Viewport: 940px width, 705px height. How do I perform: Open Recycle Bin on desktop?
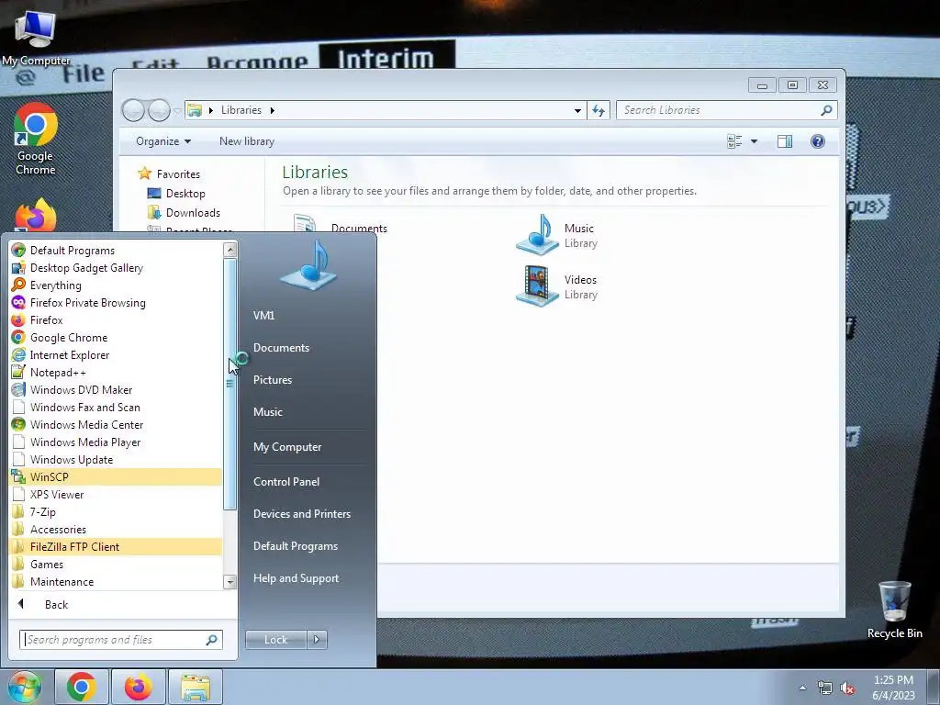(x=894, y=610)
